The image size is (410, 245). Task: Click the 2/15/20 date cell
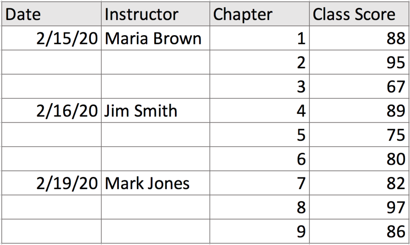tap(51, 38)
